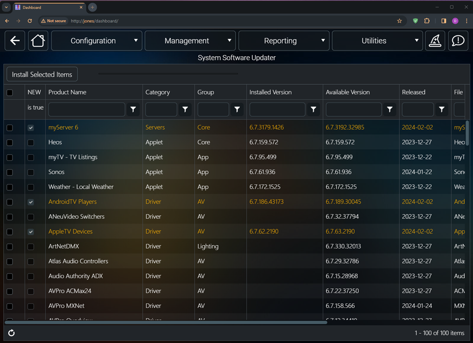Open a new browser tab
Screen dimensions: 473x343
click(92, 7)
